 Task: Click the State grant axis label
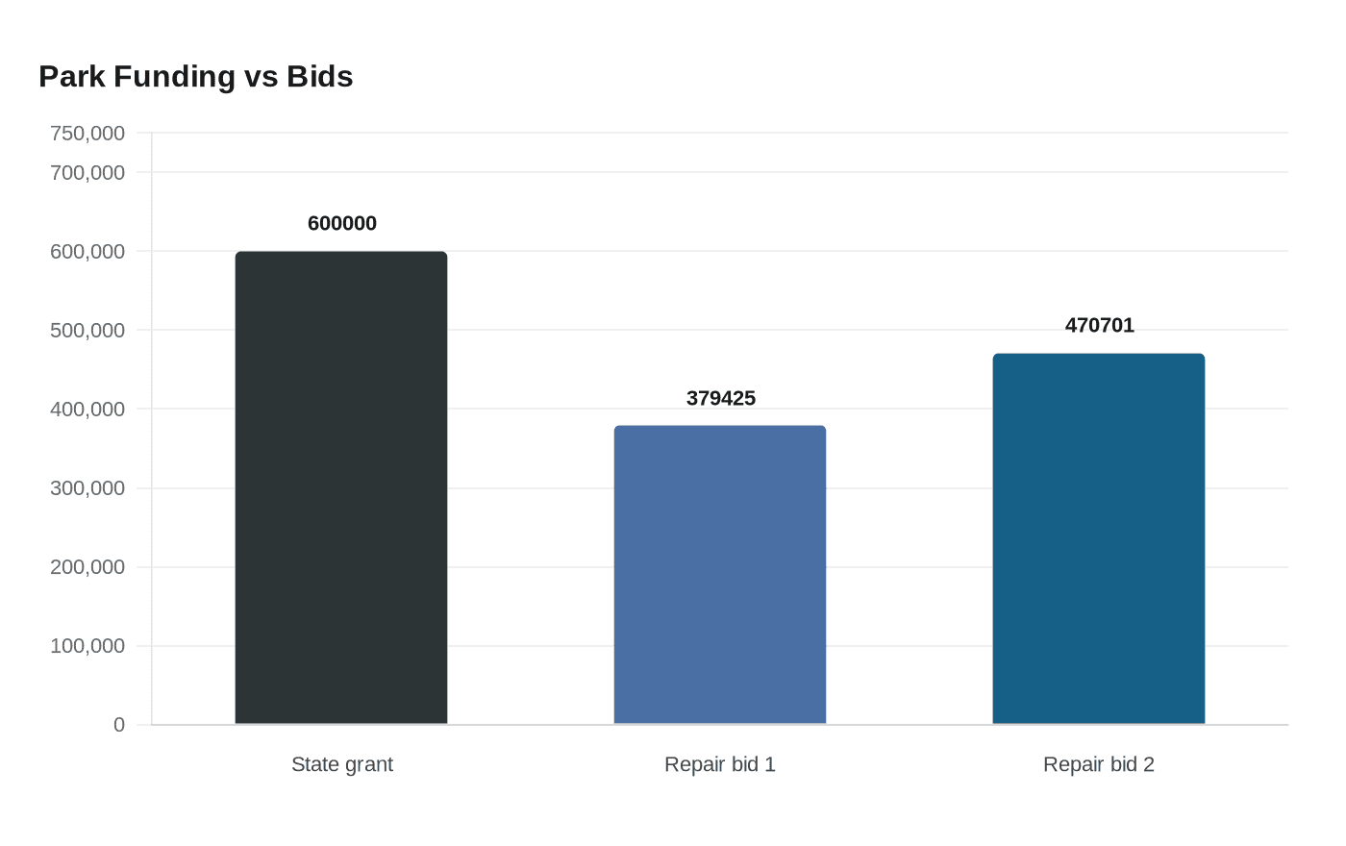tap(342, 765)
